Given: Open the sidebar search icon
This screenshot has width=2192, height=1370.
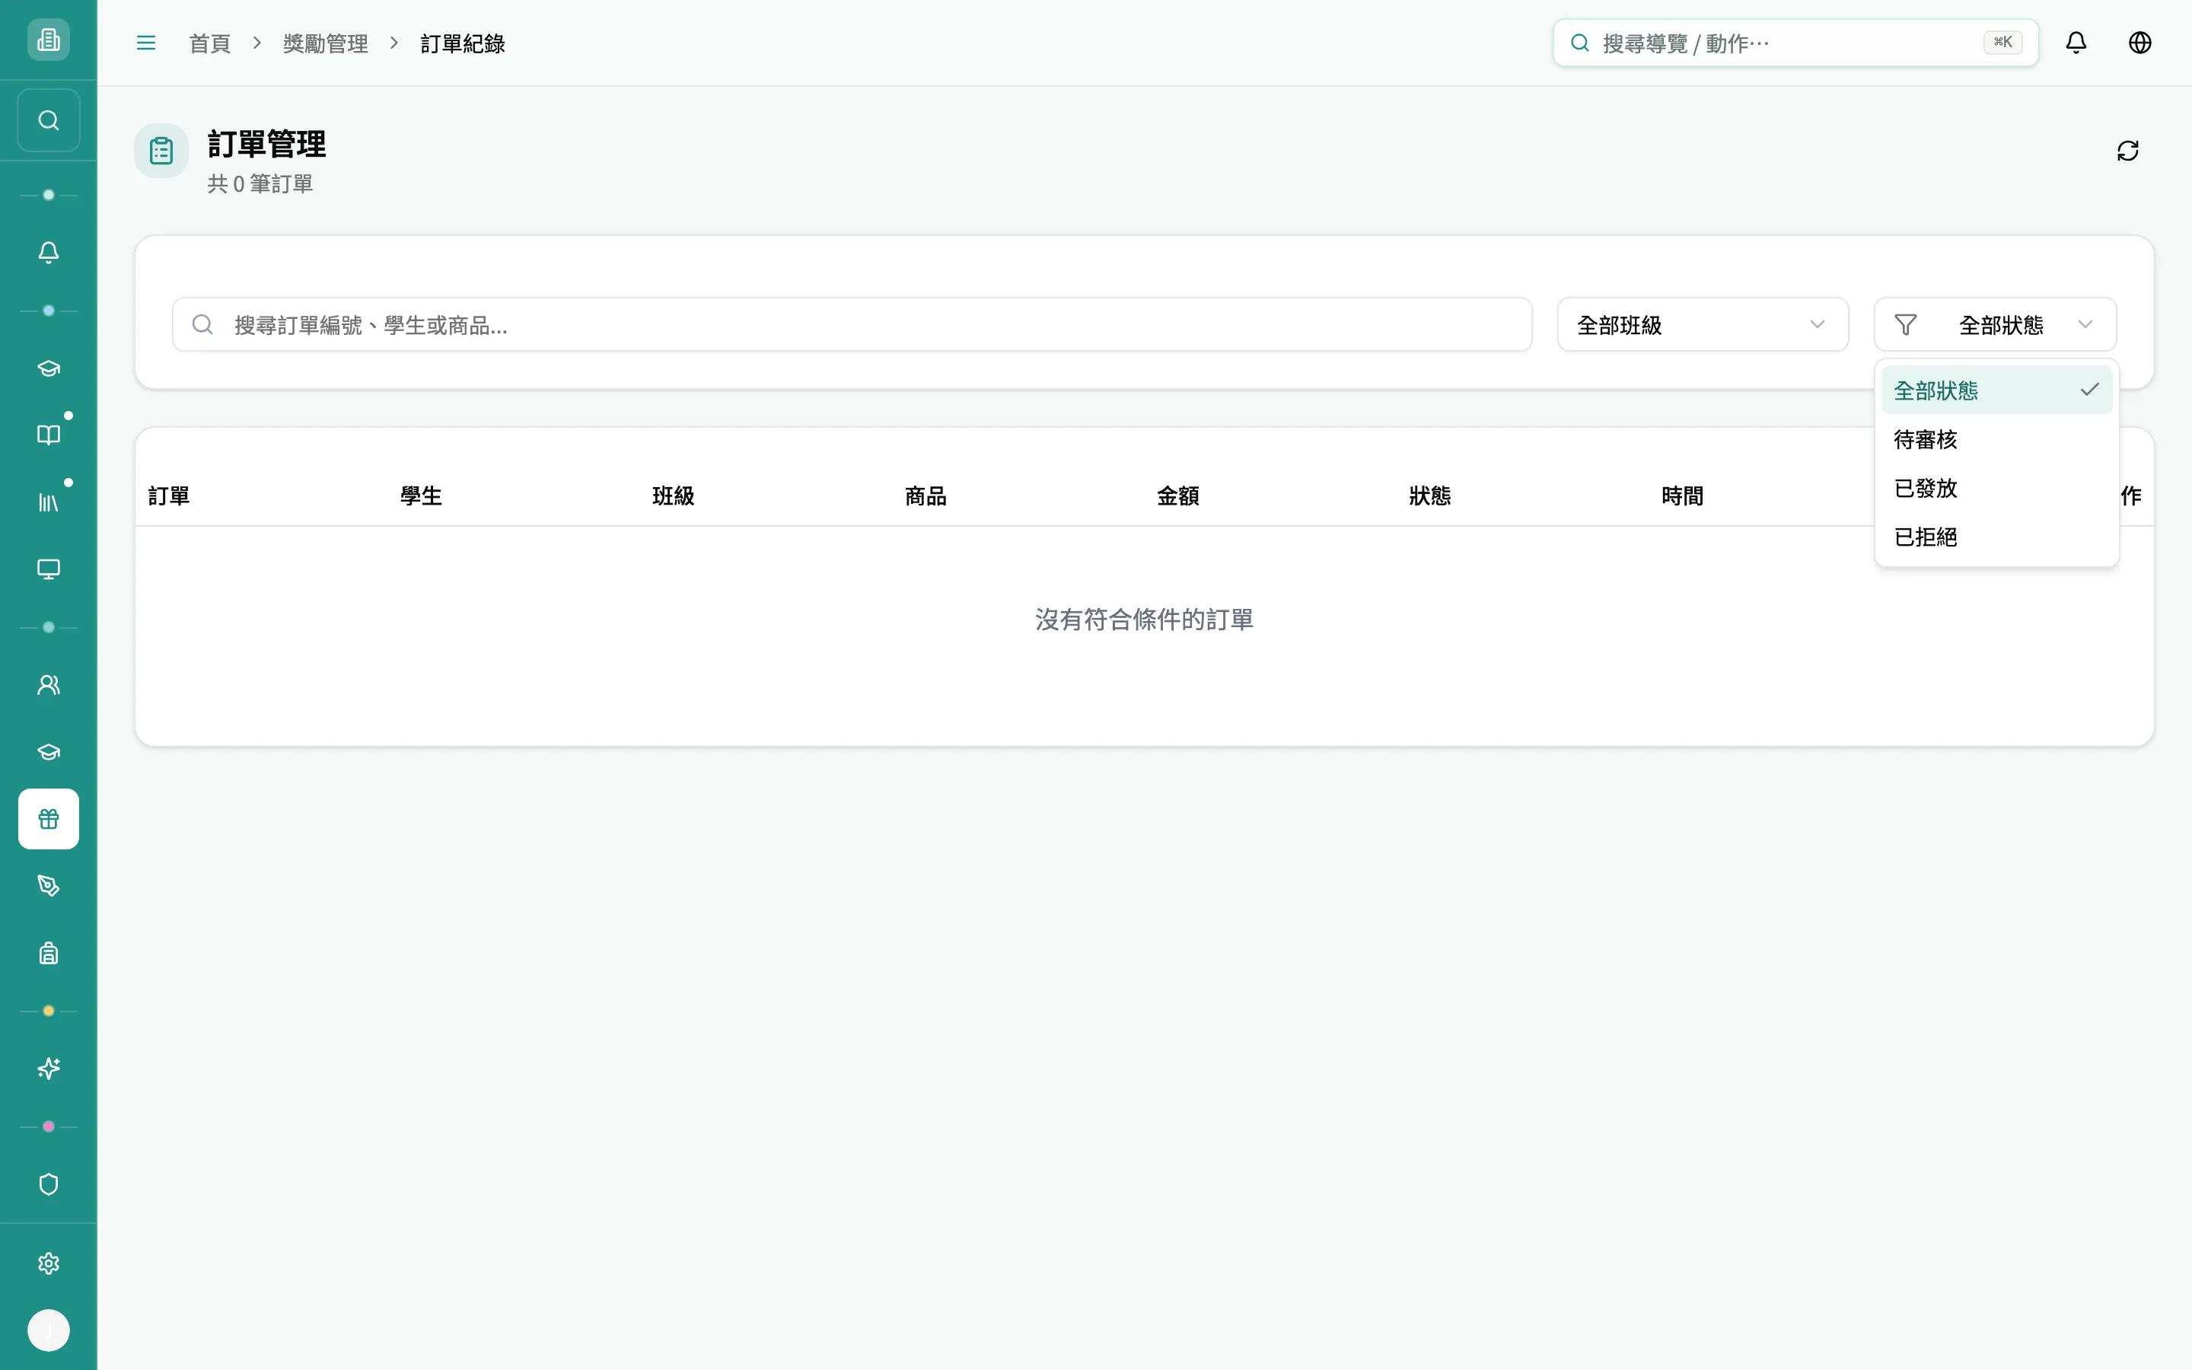Looking at the screenshot, I should click(x=48, y=120).
